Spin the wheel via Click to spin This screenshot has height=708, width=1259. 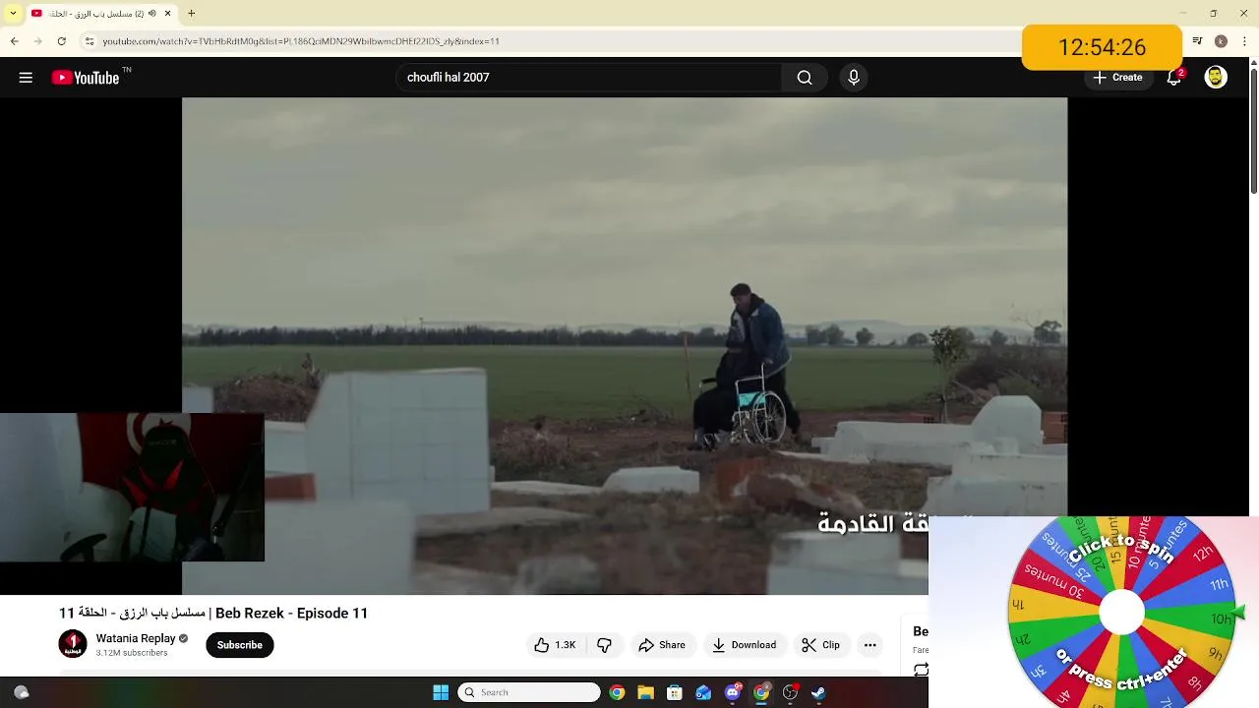tap(1121, 549)
